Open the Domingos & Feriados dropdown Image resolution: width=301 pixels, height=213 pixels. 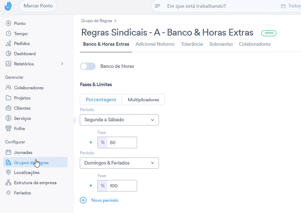[119, 163]
